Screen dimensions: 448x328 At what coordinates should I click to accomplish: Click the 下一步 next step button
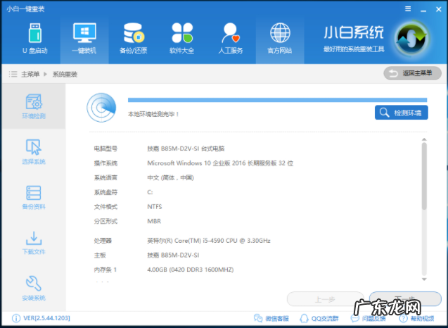click(x=405, y=299)
